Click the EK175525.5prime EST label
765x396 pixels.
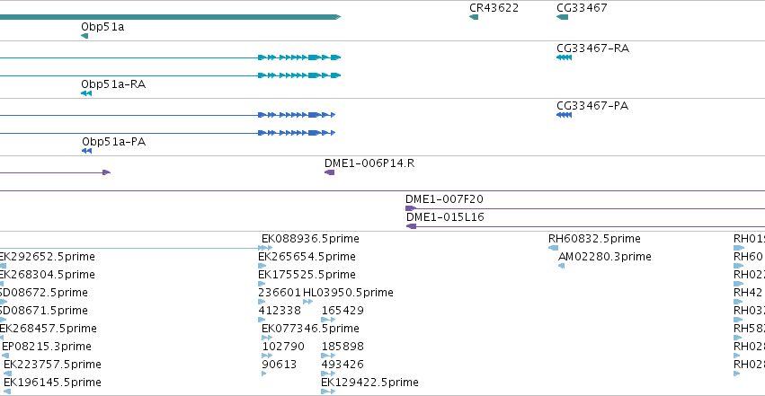[307, 275]
